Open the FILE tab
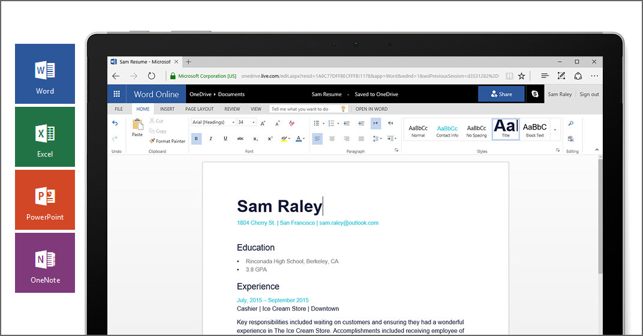Screen dimensions: 643x336 [119, 109]
